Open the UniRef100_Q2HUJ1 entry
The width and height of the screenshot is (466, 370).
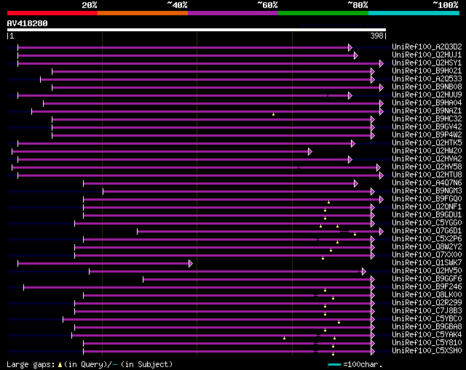click(427, 55)
